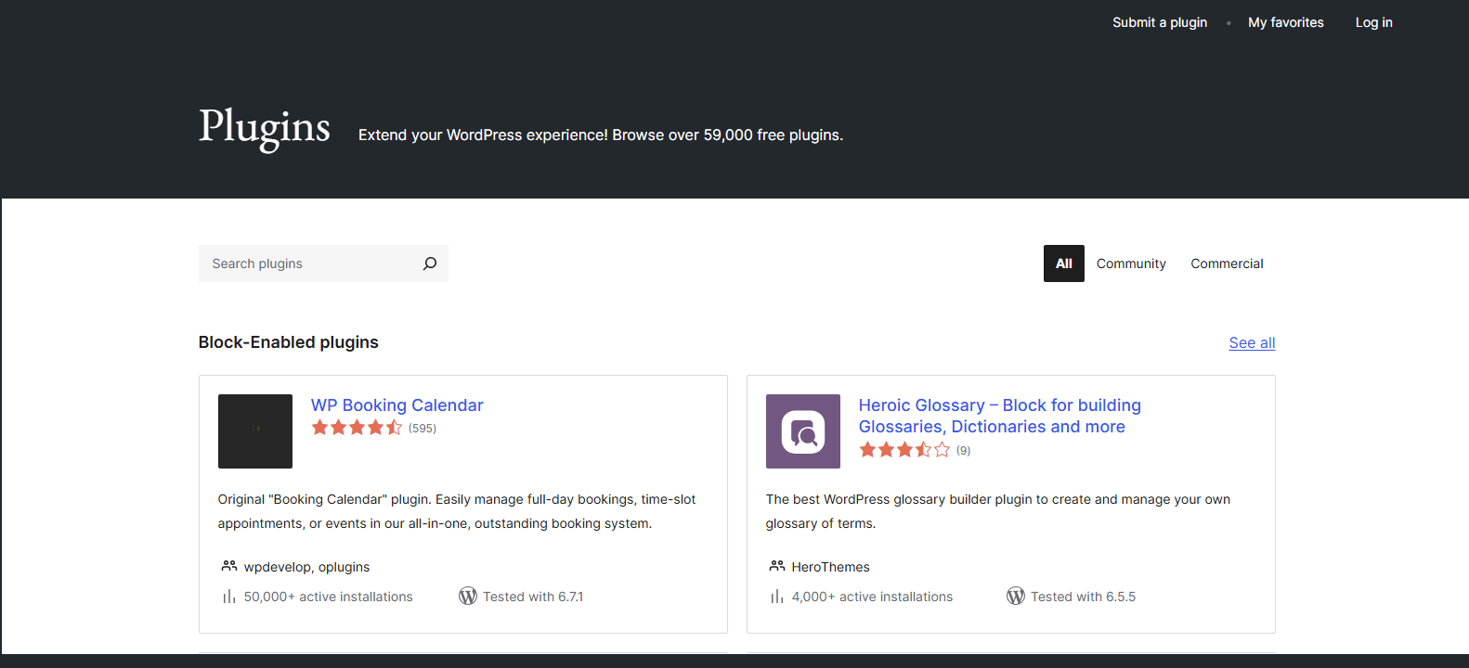1469x668 pixels.
Task: Click the bar chart icon beside 4,000+ installations
Action: tap(776, 597)
